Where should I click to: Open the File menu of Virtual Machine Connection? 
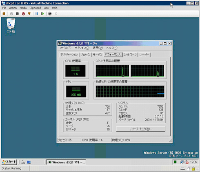tap(4, 8)
